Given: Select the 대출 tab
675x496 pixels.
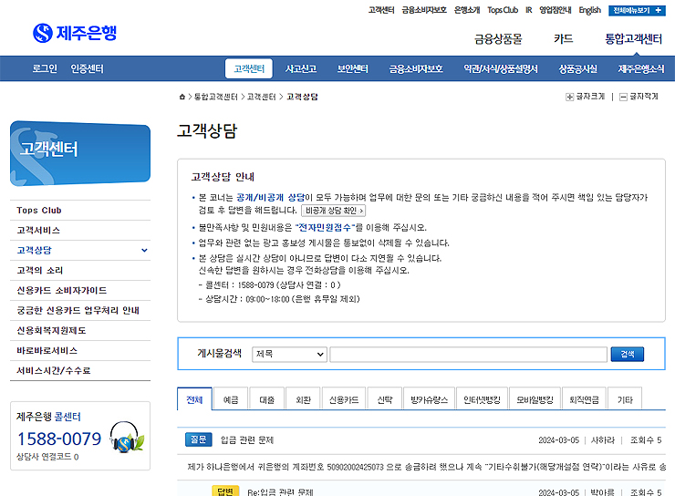Looking at the screenshot, I should (x=267, y=399).
